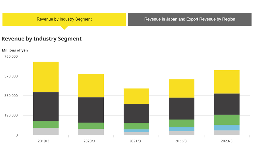Click the blue segment of the 2023/3 bar

227,128
